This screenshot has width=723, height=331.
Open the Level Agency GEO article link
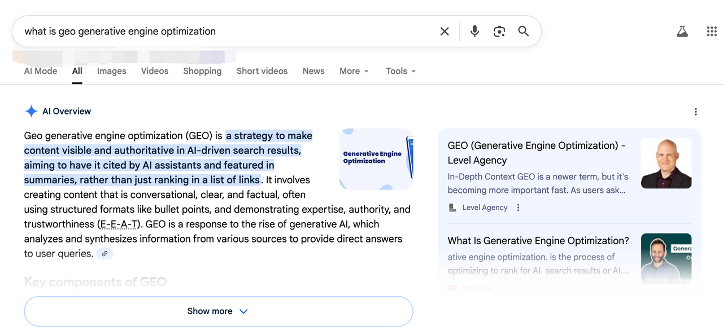click(x=535, y=152)
